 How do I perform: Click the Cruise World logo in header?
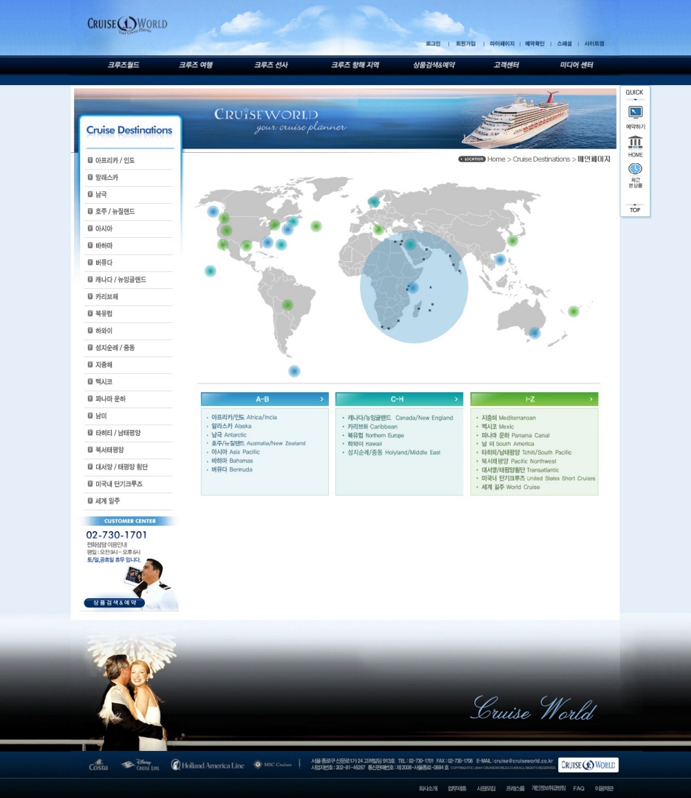click(127, 24)
